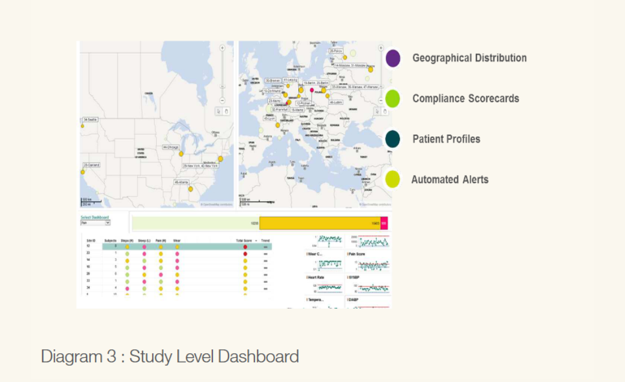Zoom in on the Europe map

pyautogui.click(x=380, y=48)
